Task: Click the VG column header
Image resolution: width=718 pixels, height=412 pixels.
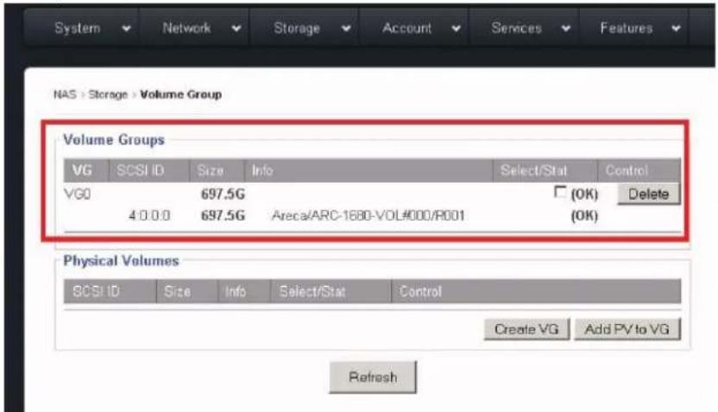Action: tap(86, 171)
